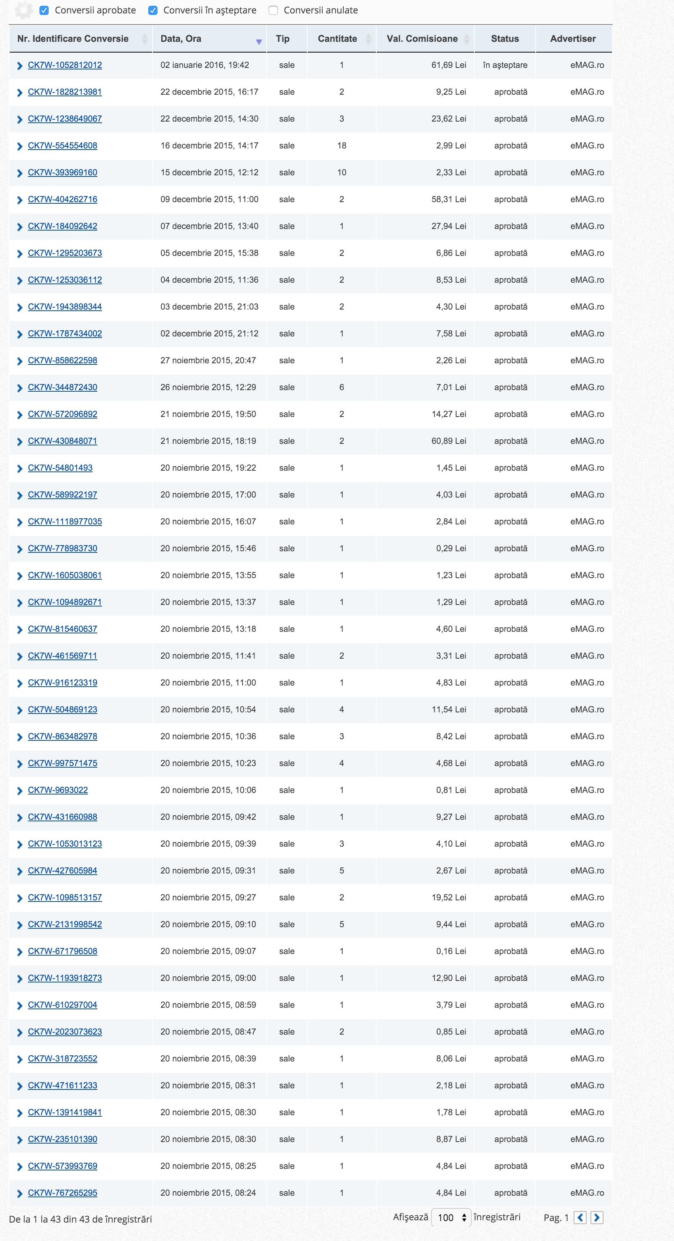This screenshot has height=1241, width=674.
Task: Open conversion link CK7W-471611233
Action: point(62,1085)
